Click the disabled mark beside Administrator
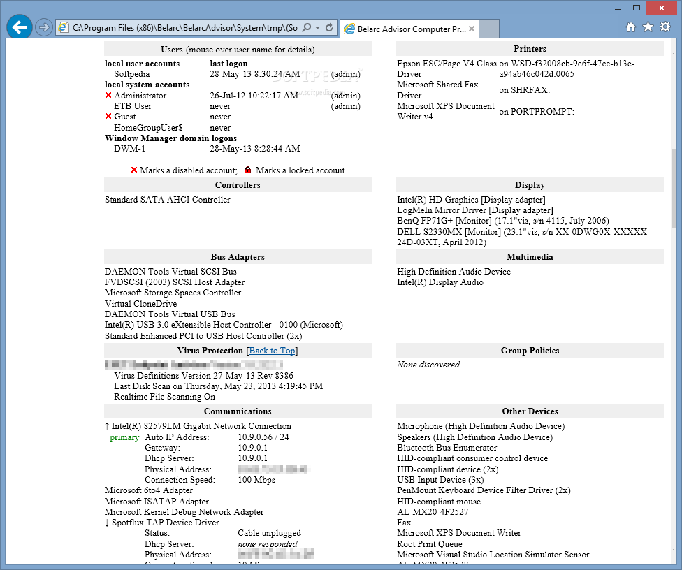Image resolution: width=682 pixels, height=570 pixels. pos(108,95)
